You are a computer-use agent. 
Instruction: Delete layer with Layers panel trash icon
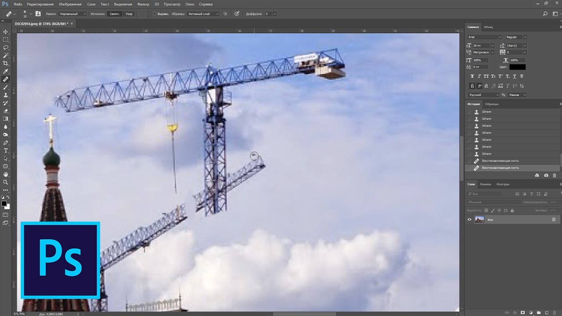point(554,312)
